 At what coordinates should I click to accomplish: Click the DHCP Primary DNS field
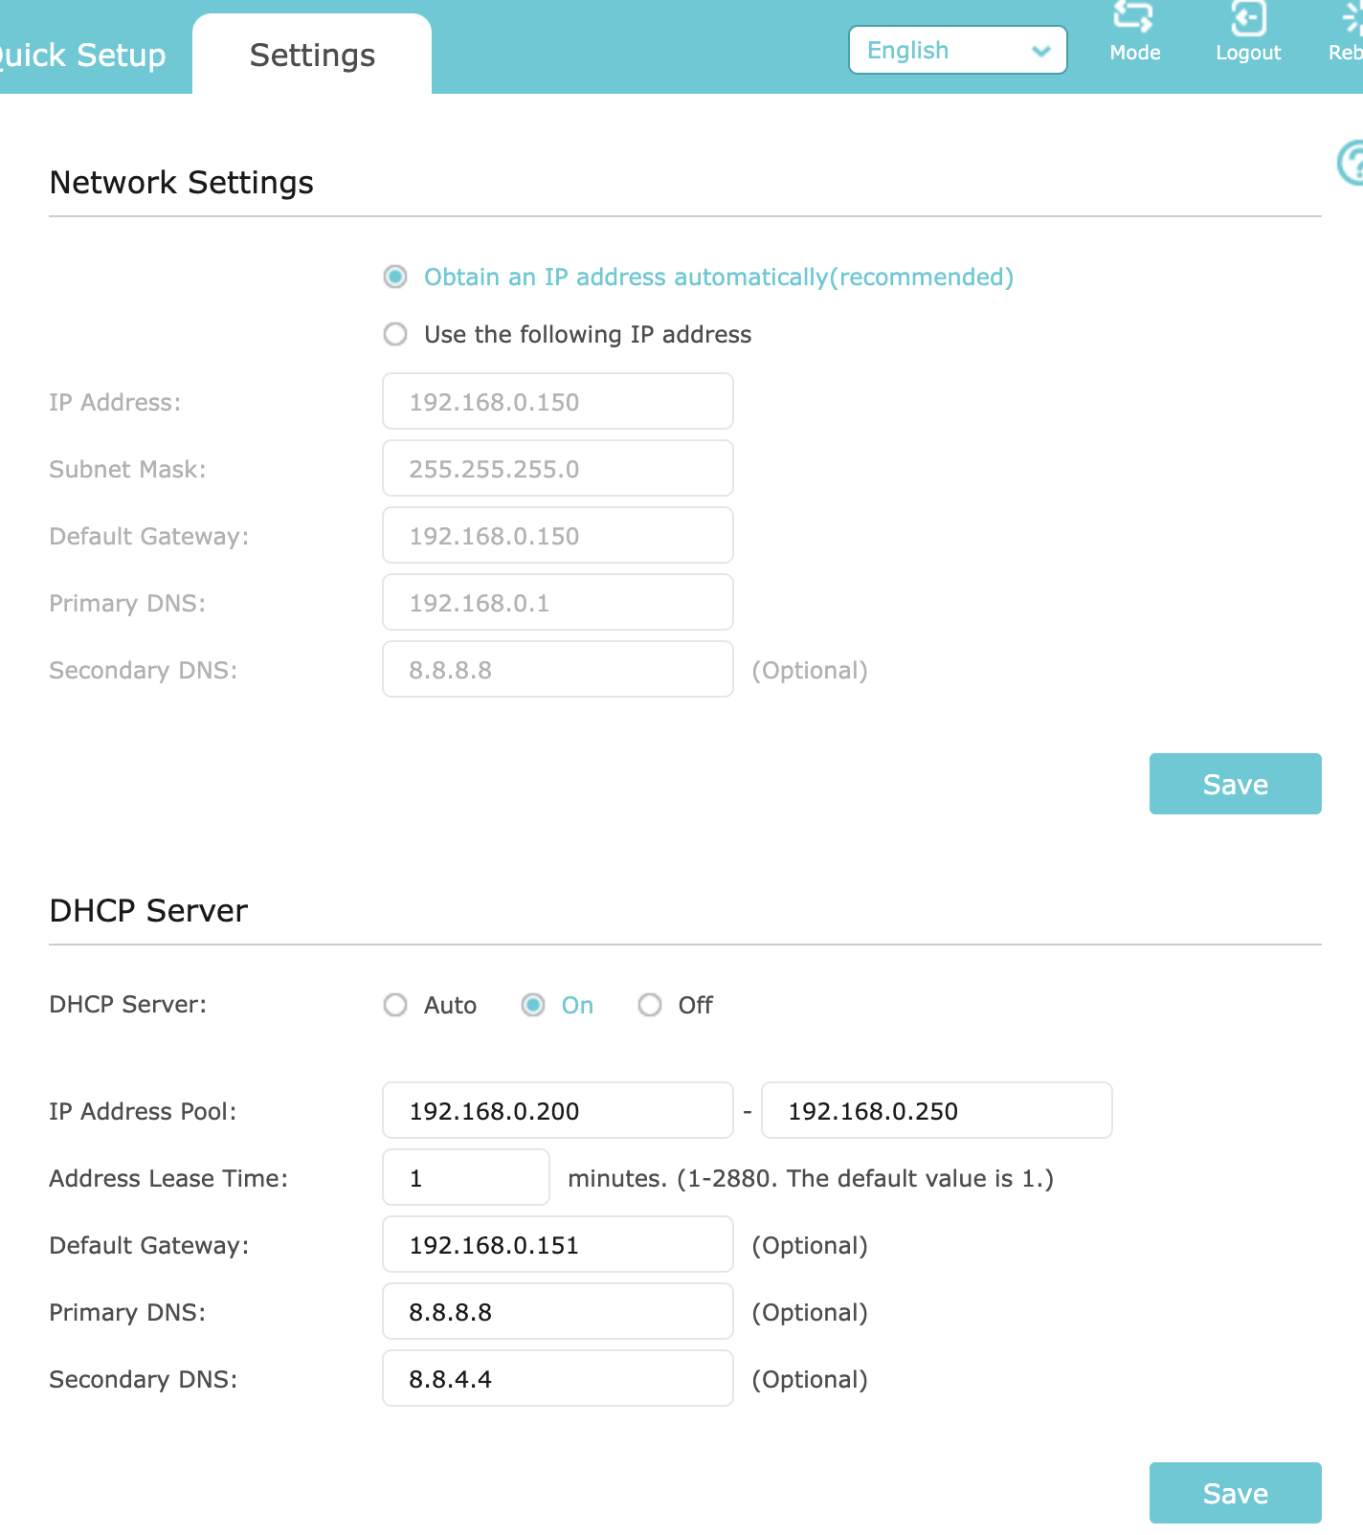coord(557,1312)
